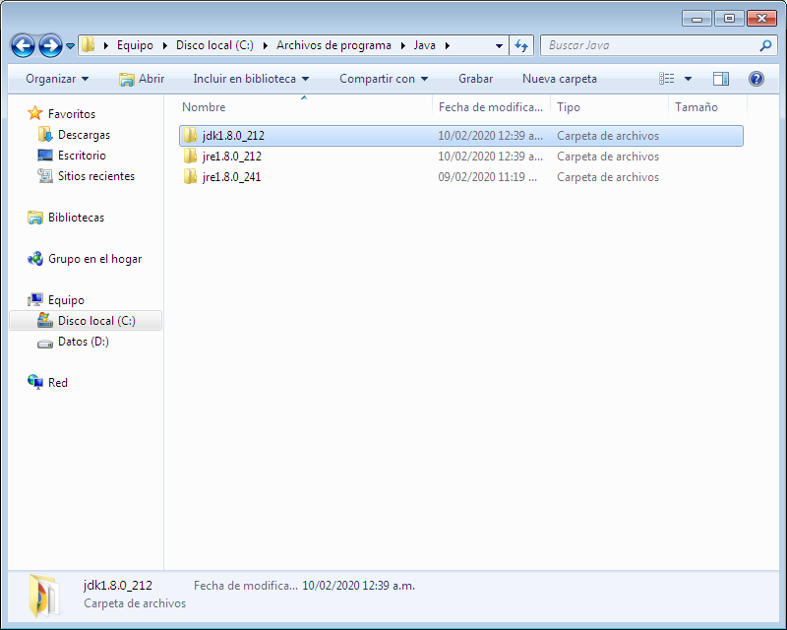
Task: Open the help question mark icon
Action: pyautogui.click(x=756, y=79)
